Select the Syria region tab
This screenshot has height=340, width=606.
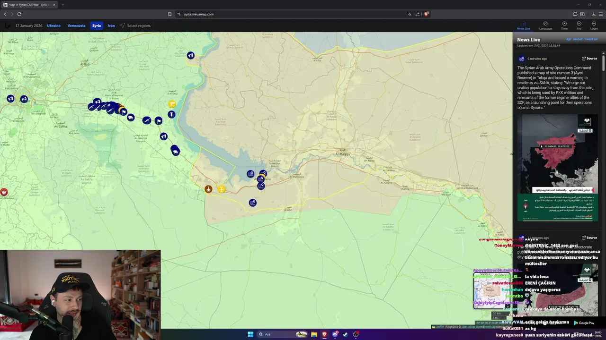pos(97,25)
